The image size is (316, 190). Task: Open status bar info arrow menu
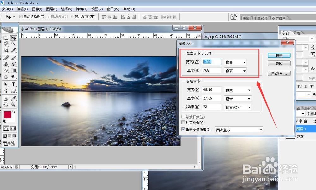point(70,167)
